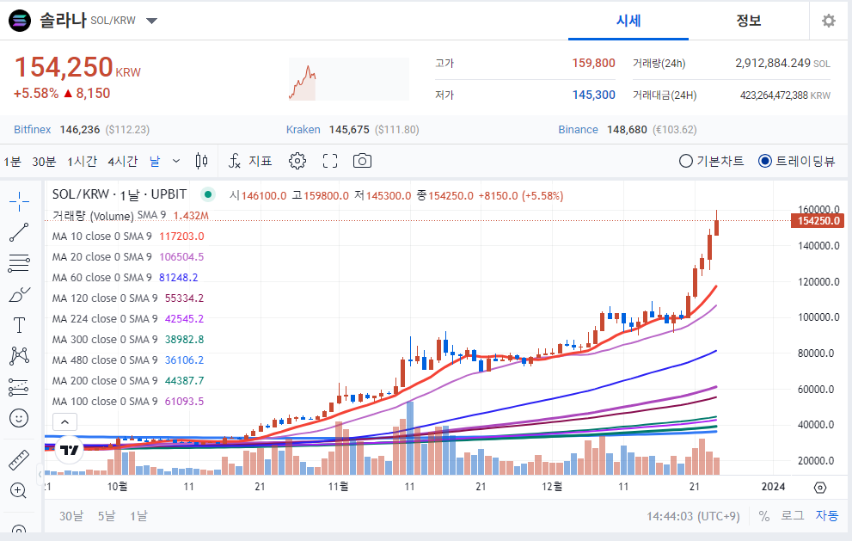
Task: Click the 145,300 low price value
Action: (593, 95)
